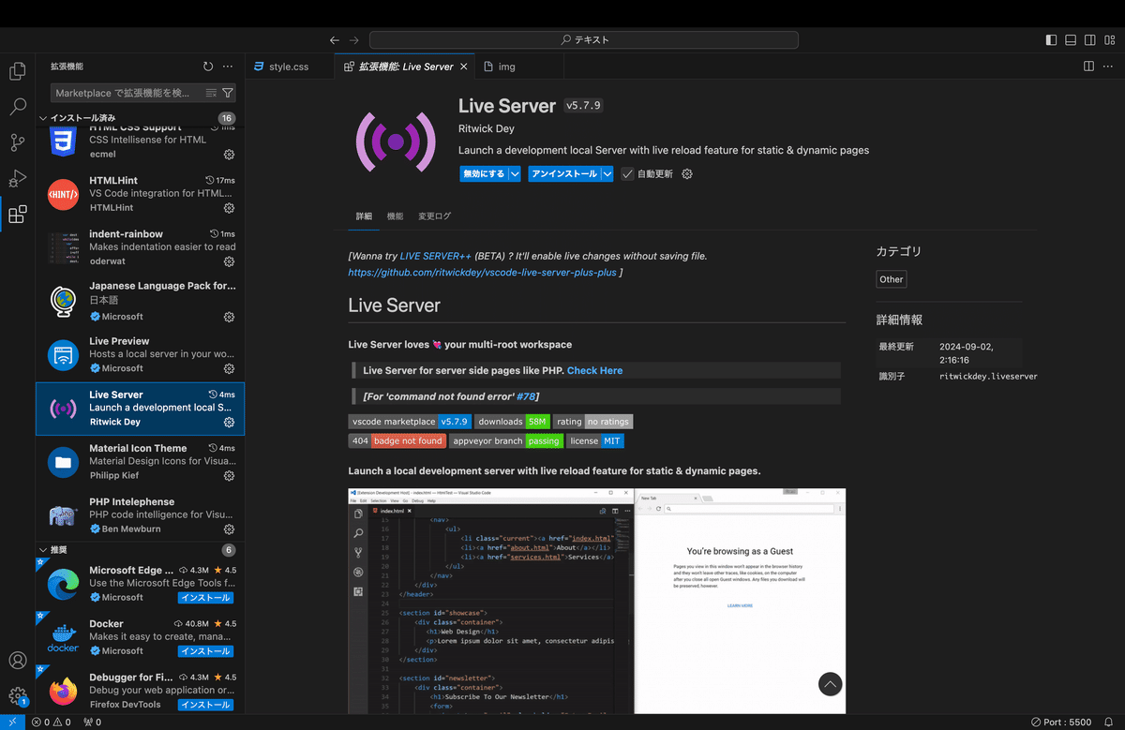Click the Ritwick Dey publisher name in header

487,129
